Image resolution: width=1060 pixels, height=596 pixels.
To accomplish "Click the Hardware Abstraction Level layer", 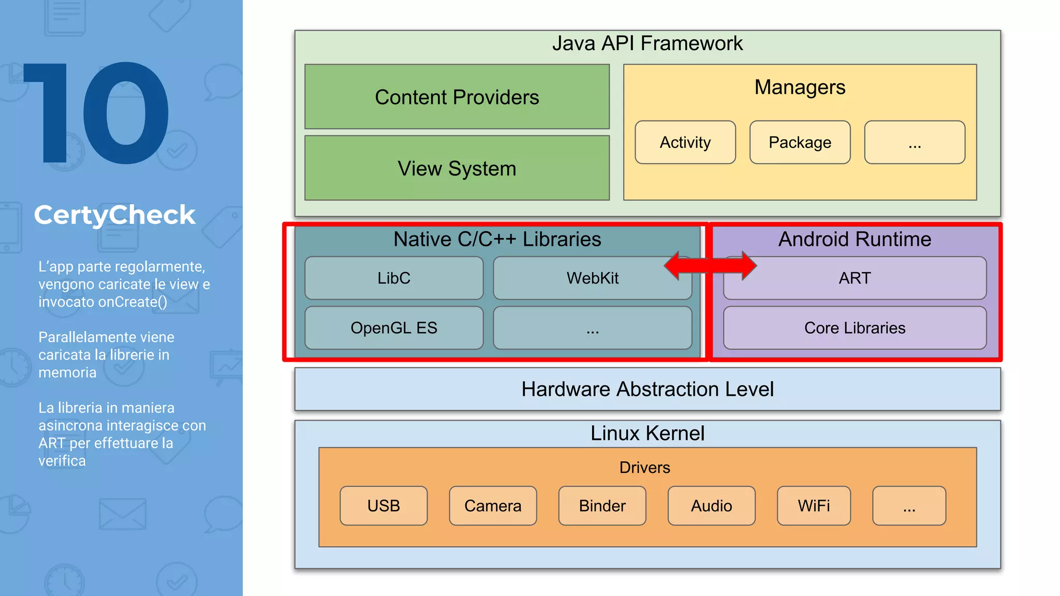I will pyautogui.click(x=647, y=389).
